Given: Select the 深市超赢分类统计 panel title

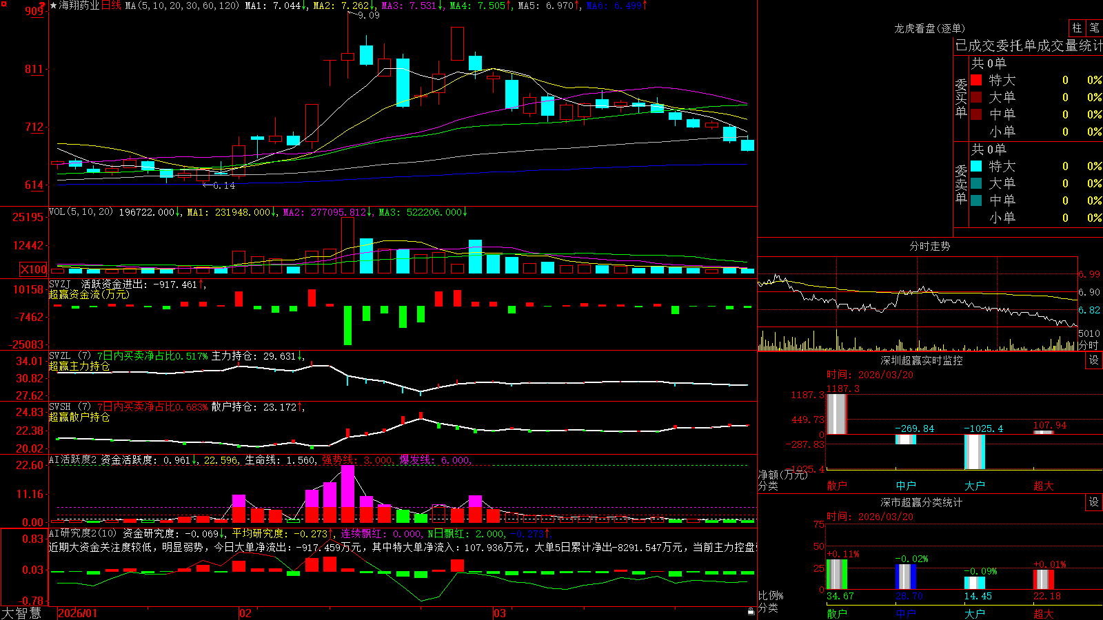Looking at the screenshot, I should [921, 502].
